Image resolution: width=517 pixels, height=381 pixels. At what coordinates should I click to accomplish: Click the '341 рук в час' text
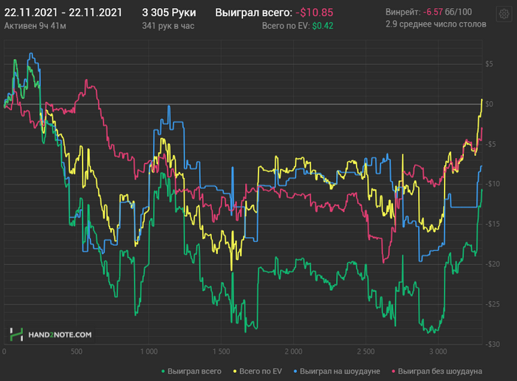click(168, 26)
